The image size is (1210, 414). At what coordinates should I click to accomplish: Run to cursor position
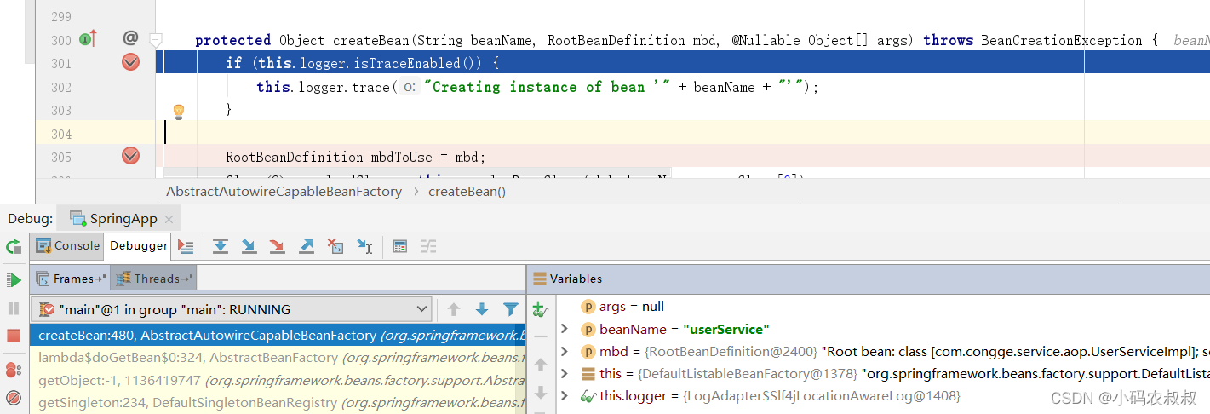[x=364, y=246]
